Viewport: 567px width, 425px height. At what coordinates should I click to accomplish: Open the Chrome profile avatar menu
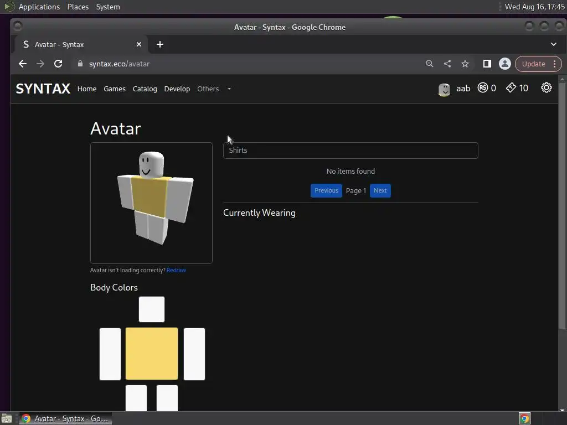[x=505, y=64]
